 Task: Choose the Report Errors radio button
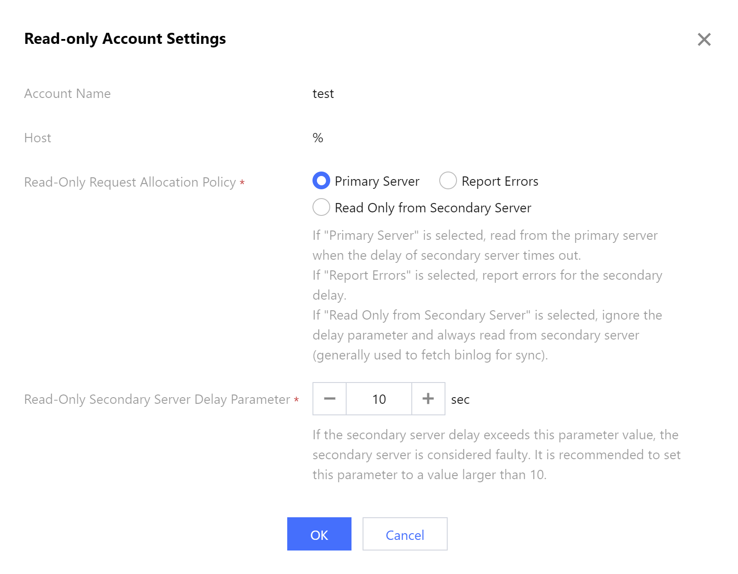point(448,181)
